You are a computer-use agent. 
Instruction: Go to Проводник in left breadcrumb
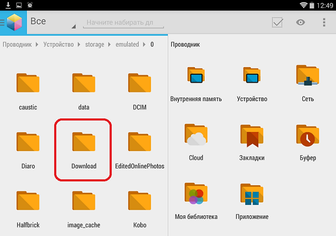[x=17, y=44]
